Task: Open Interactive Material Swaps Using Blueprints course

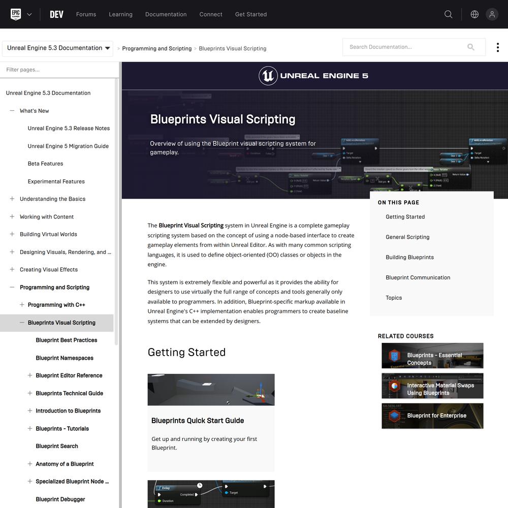Action: 432,386
